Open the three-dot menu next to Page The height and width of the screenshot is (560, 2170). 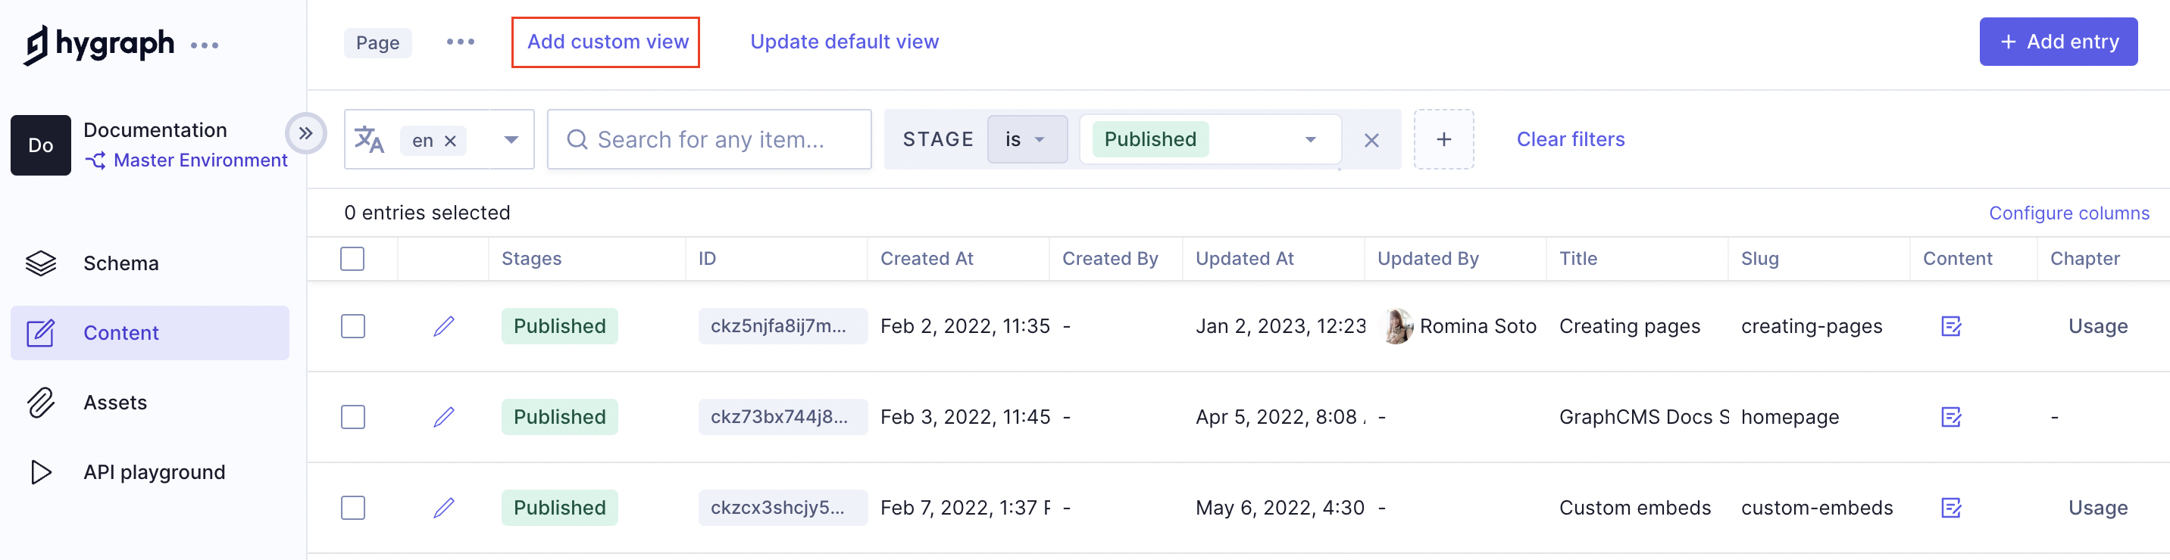460,42
